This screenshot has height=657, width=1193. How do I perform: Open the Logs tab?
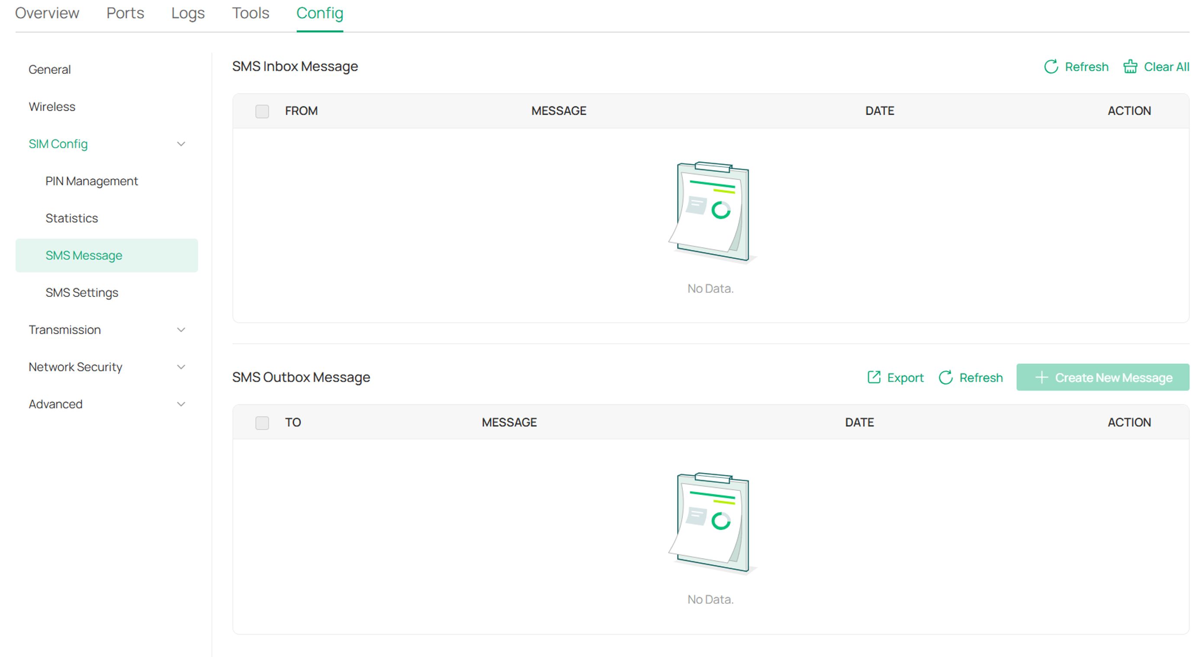tap(187, 13)
